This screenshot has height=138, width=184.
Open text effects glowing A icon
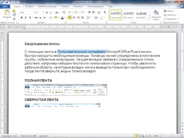pos(51,18)
